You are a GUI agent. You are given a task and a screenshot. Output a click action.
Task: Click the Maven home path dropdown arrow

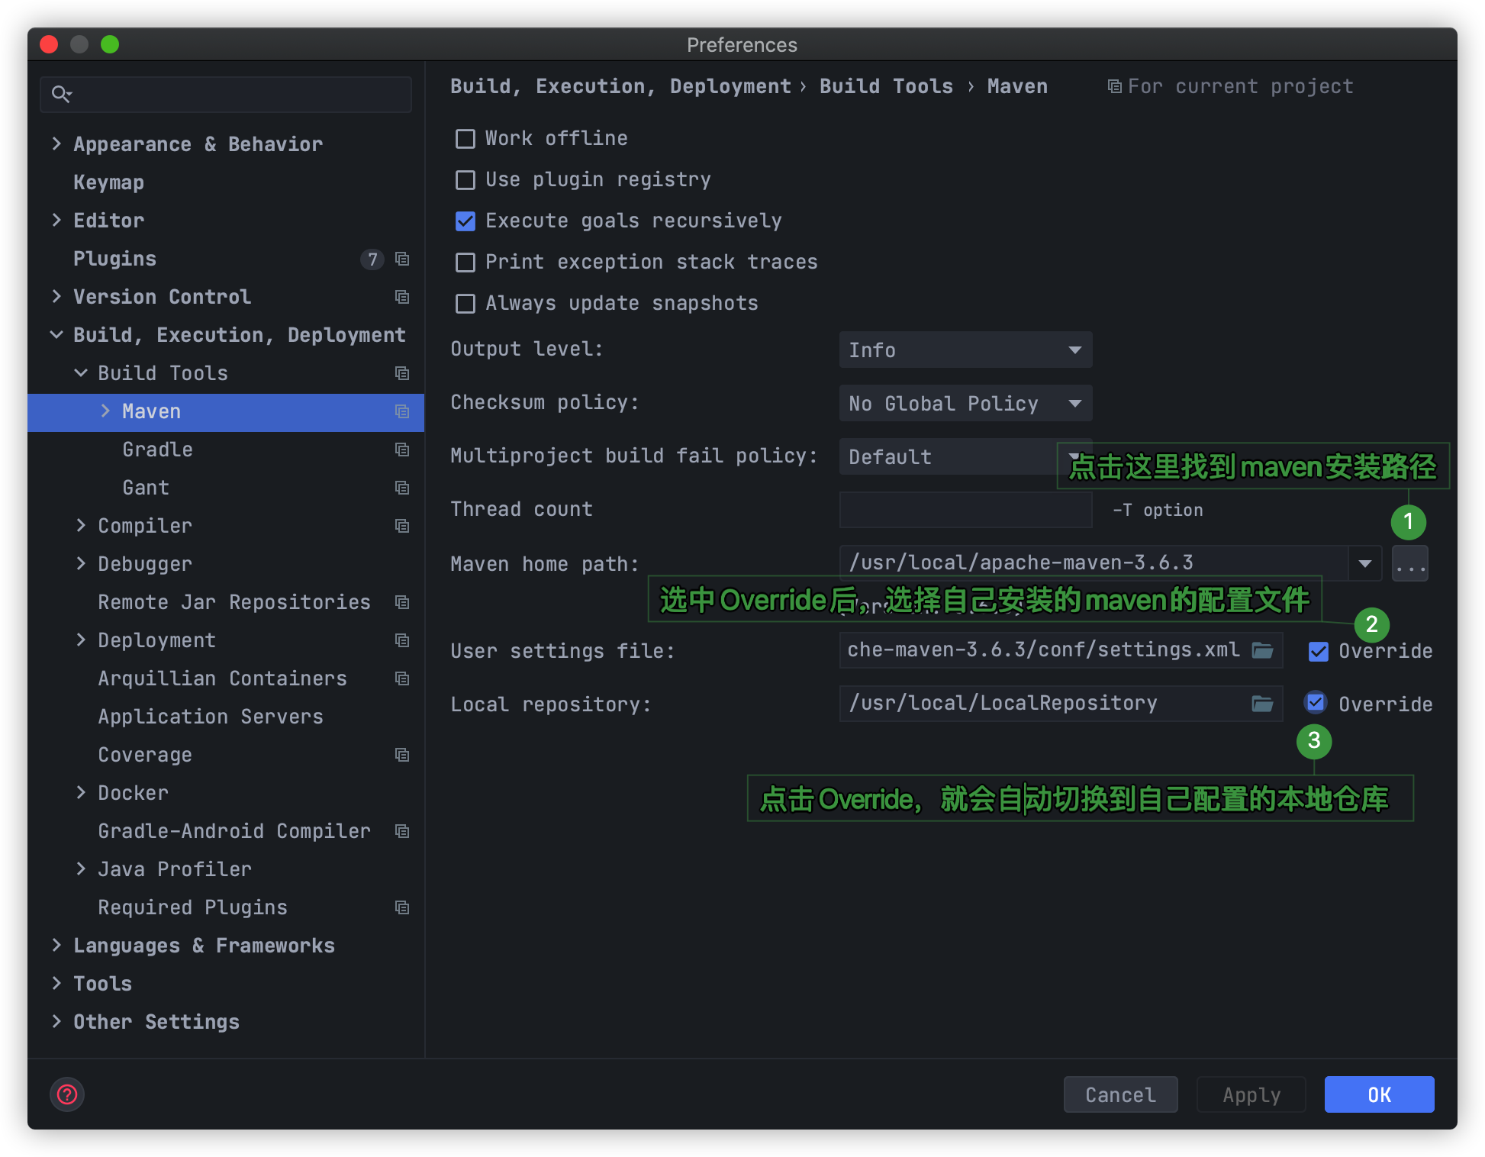[x=1367, y=562]
